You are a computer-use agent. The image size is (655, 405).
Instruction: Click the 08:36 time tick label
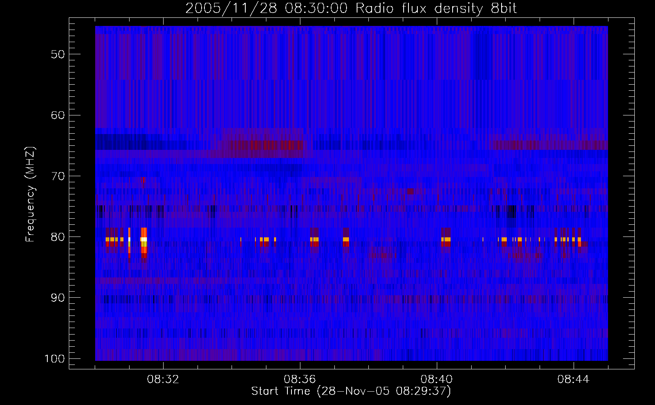[x=300, y=379]
